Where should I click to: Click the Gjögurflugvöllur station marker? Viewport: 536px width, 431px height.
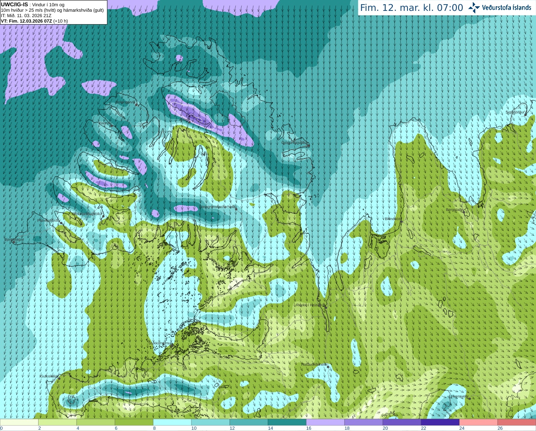308,145
